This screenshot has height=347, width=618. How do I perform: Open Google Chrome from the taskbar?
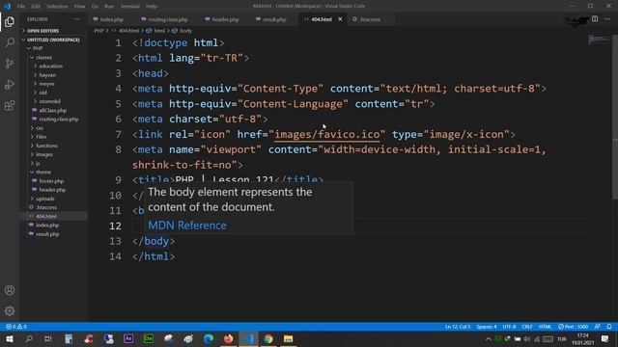coord(268,338)
